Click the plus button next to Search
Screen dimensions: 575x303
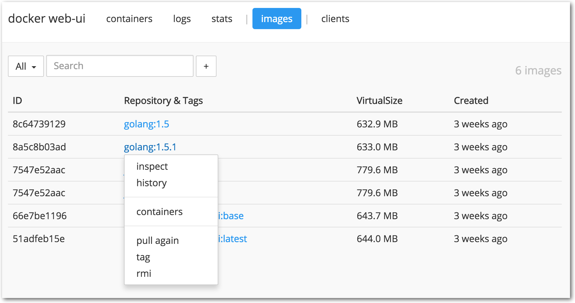206,66
